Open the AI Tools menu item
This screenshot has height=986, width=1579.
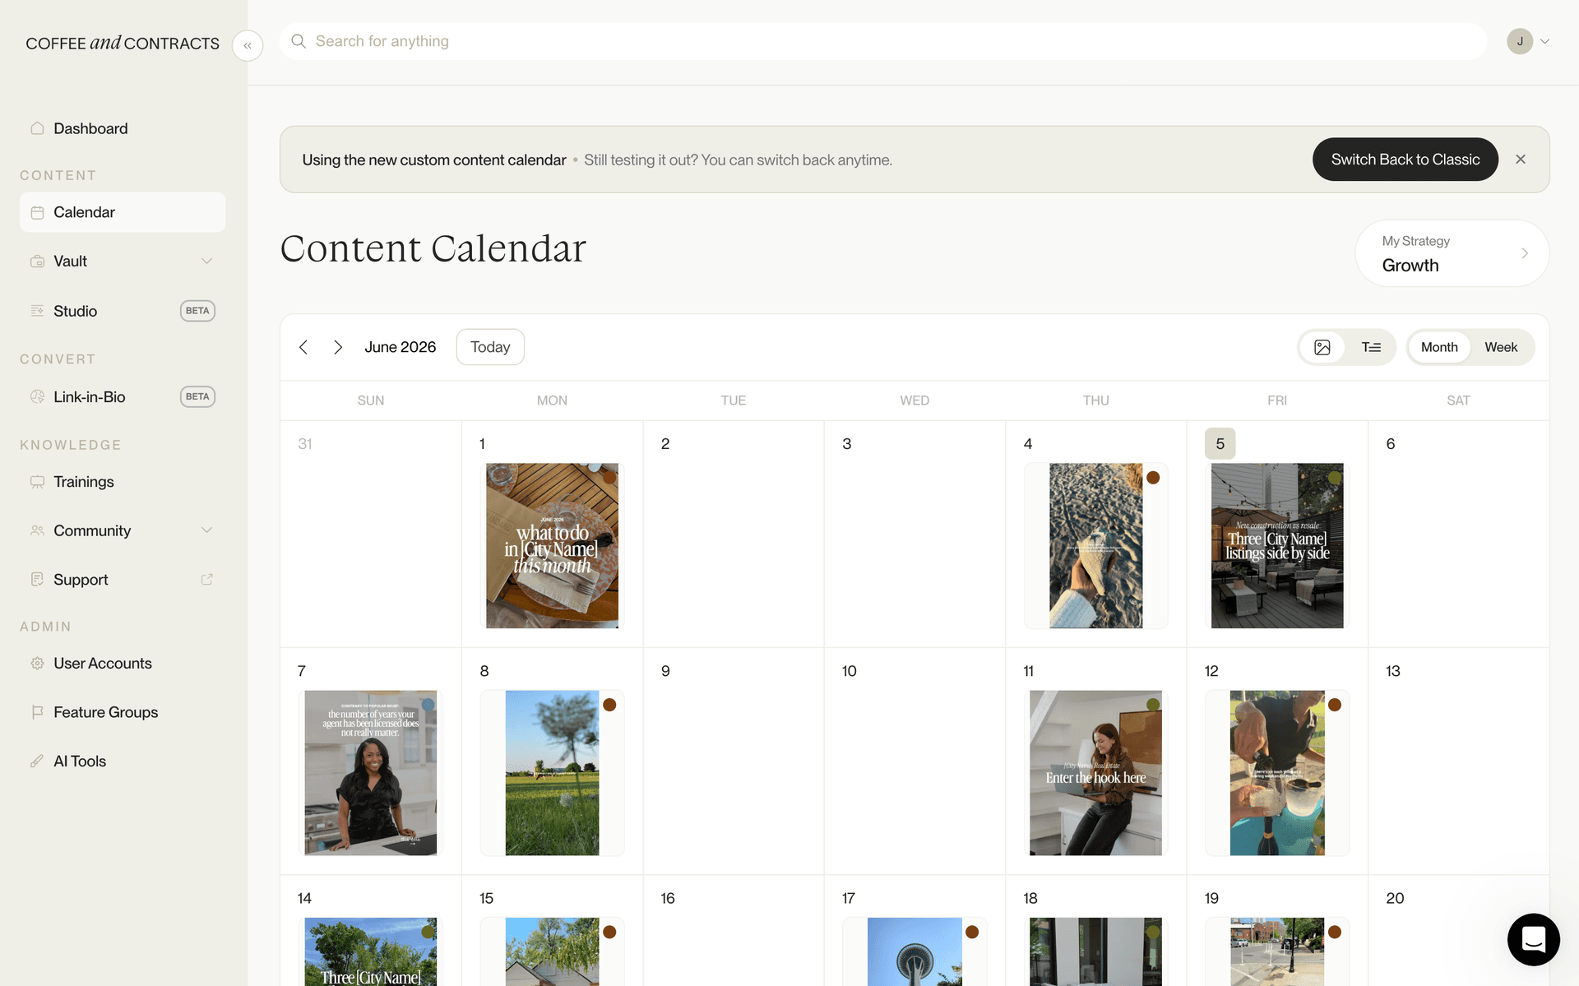(x=123, y=761)
